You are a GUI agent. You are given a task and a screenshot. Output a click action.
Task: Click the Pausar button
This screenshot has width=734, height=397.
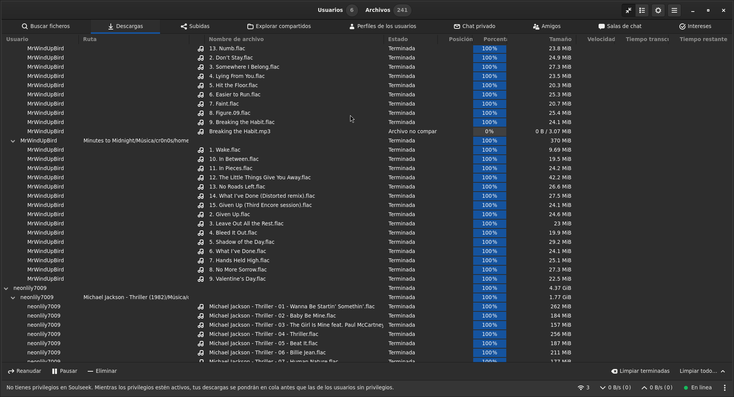[65, 371]
